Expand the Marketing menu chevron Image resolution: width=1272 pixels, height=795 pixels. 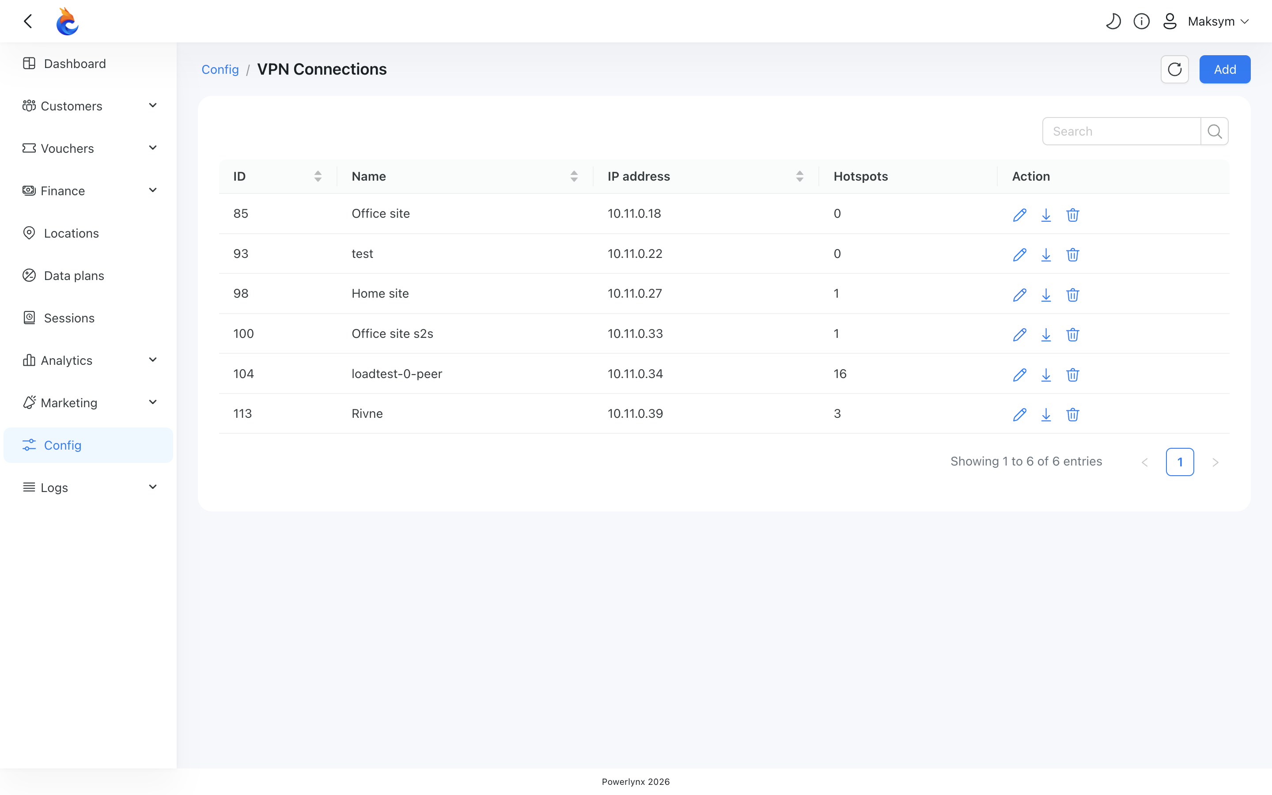tap(153, 403)
